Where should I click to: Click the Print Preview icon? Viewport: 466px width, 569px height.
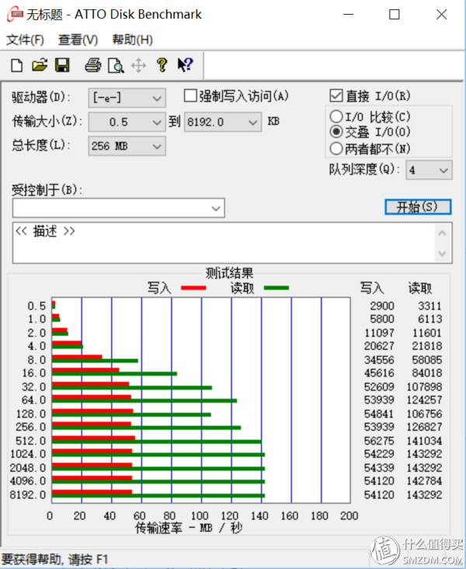click(x=116, y=66)
